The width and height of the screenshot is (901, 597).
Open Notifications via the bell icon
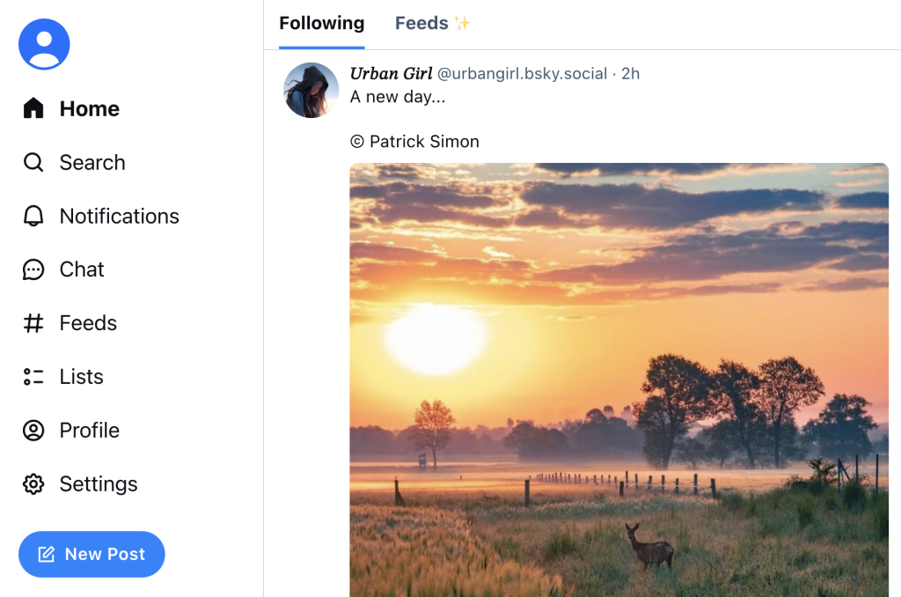(x=33, y=216)
